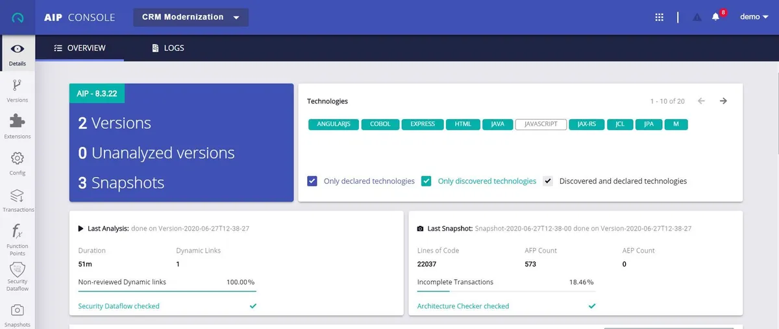779x329 pixels.
Task: Click the warning triangle icon in header
Action: (697, 17)
